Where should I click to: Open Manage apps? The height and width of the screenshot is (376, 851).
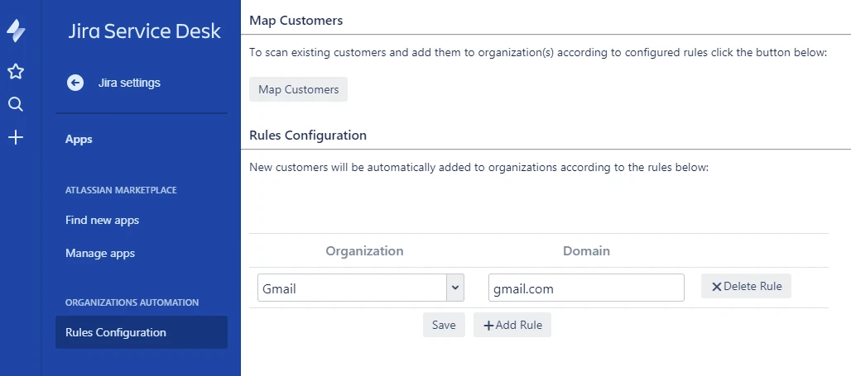(100, 253)
